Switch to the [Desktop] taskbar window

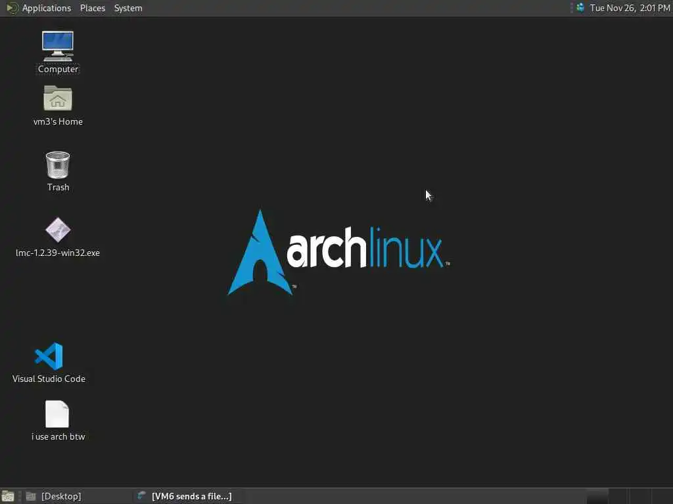click(76, 496)
